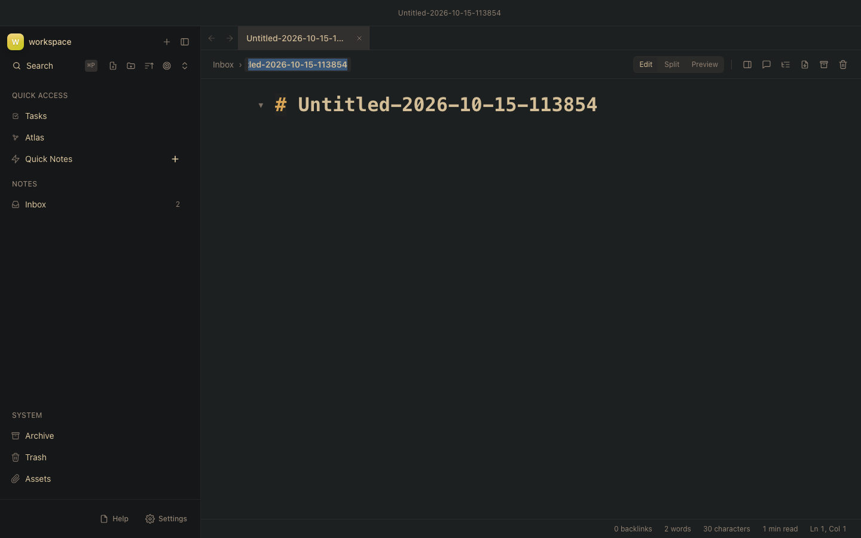The image size is (861, 538).
Task: Click the plus icon beside workspace
Action: 167,42
